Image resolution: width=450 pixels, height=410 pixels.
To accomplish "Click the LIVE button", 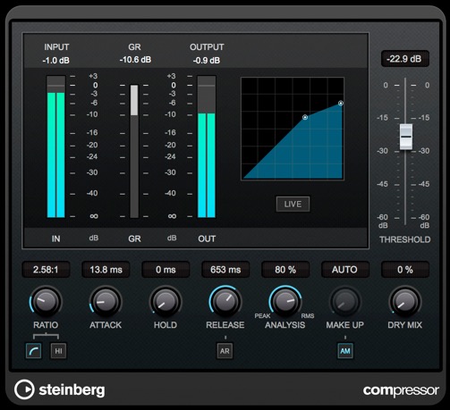I will coord(293,204).
